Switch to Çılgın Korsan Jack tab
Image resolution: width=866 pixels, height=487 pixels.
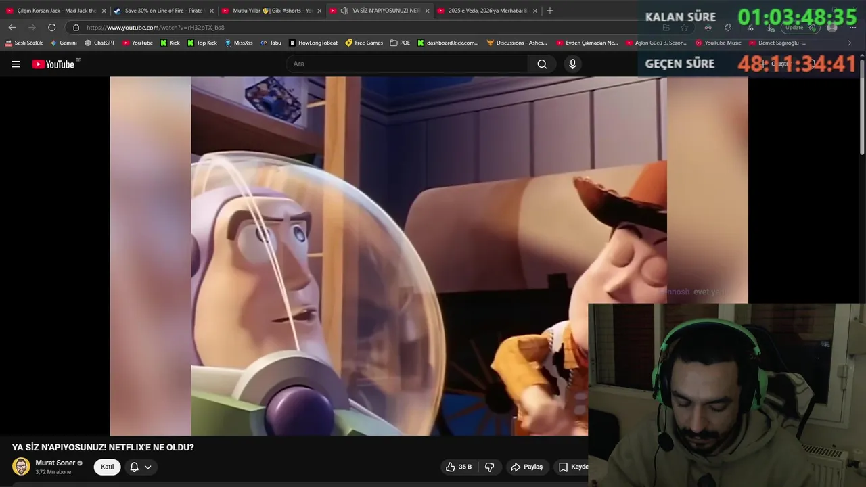click(x=56, y=11)
